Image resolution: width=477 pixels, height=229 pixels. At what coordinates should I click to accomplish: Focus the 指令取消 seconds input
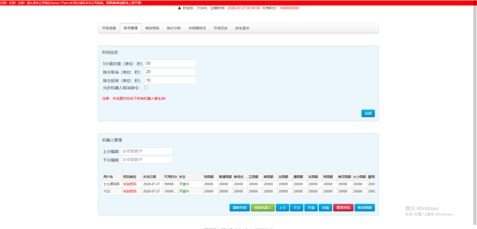point(170,72)
